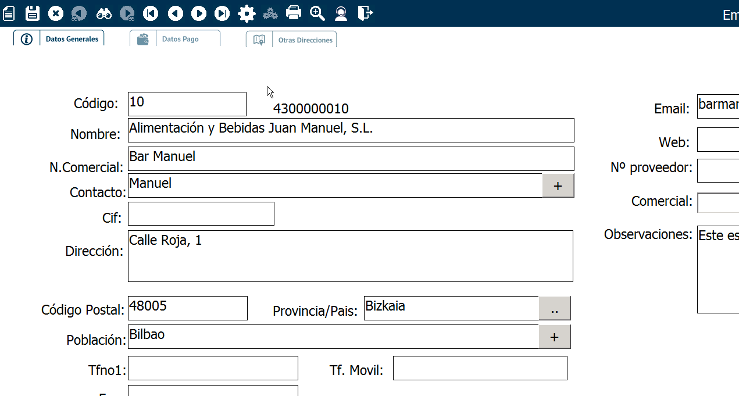Select the Datos Generales tab
The width and height of the screenshot is (739, 396).
click(59, 39)
